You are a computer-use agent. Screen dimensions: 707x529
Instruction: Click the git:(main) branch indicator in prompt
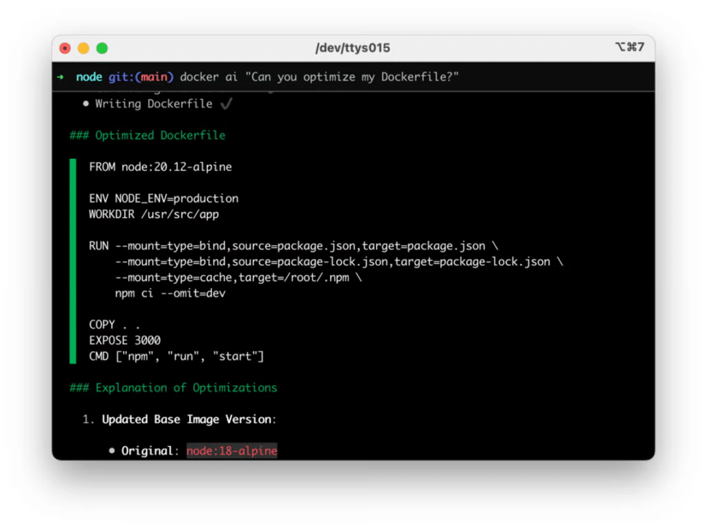142,77
